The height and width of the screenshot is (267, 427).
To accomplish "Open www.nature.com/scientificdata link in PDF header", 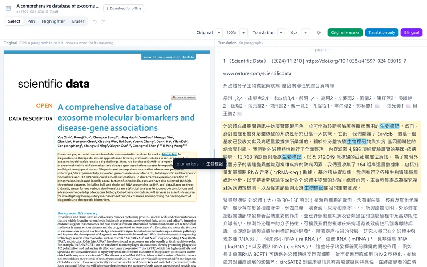I will pyautogui.click(x=169, y=57).
